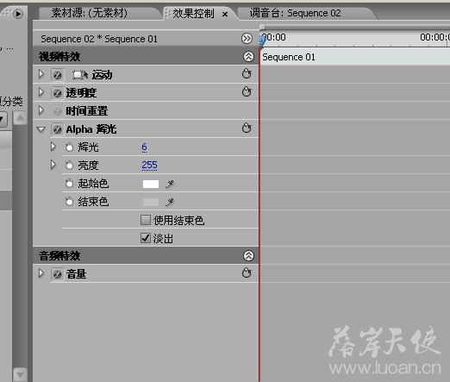Toggle the stopwatch animation for 辉光
This screenshot has width=450, height=382.
[69, 147]
